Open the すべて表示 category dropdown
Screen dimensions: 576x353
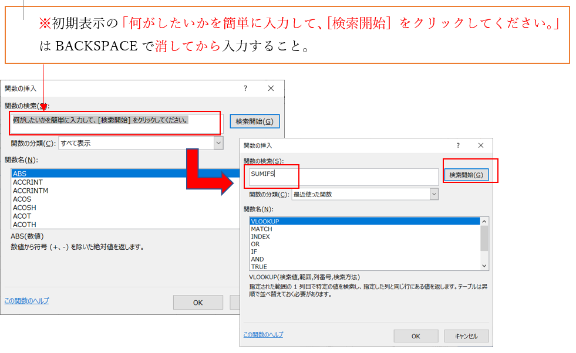pos(218,143)
